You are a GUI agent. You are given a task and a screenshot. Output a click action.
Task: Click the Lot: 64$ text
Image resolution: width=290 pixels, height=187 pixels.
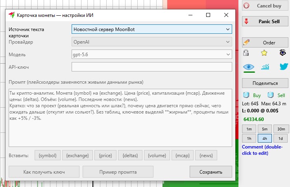tap(250, 104)
